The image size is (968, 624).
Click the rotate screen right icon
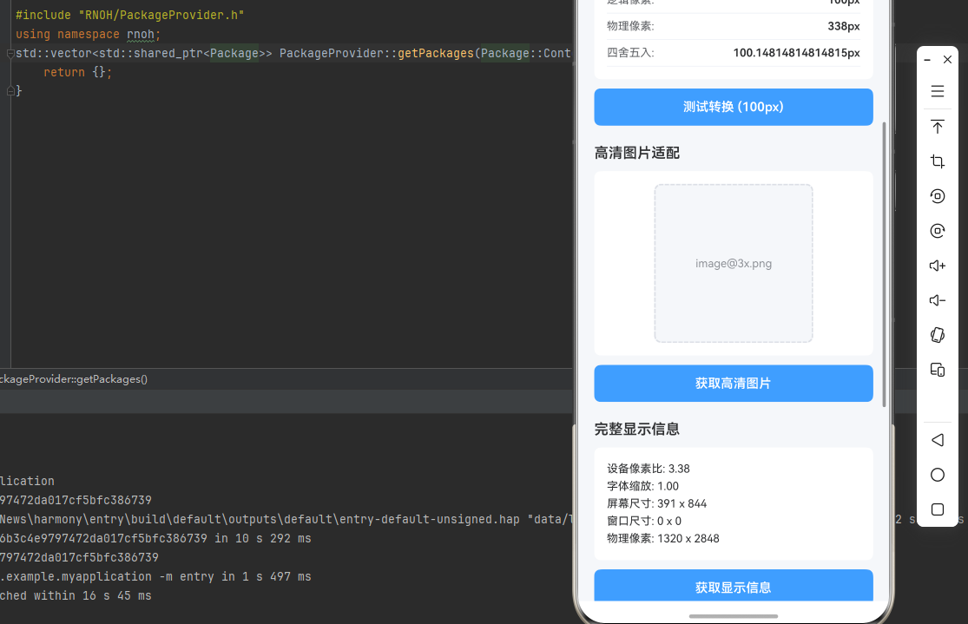click(937, 231)
